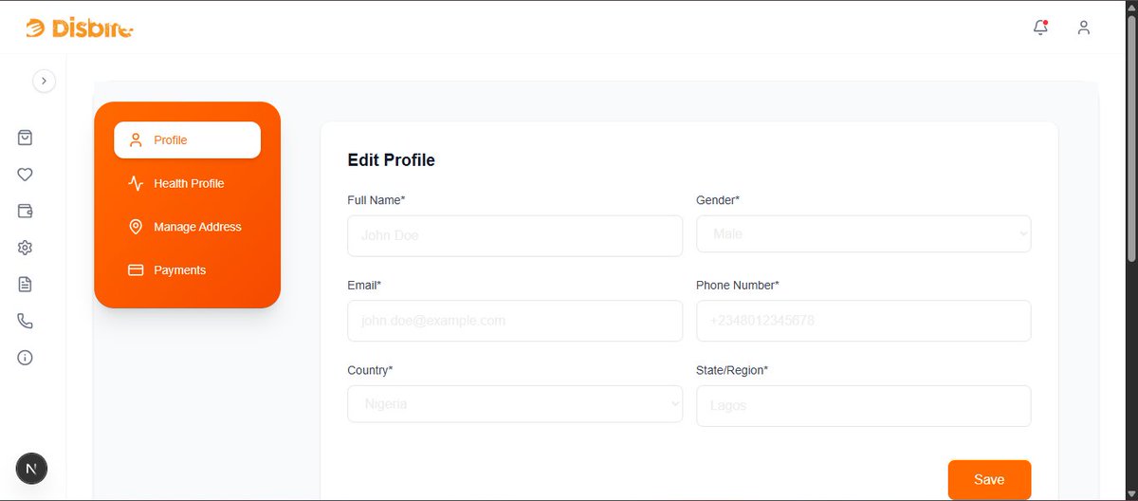This screenshot has height=501, width=1138.
Task: Click the Save button
Action: (x=989, y=479)
